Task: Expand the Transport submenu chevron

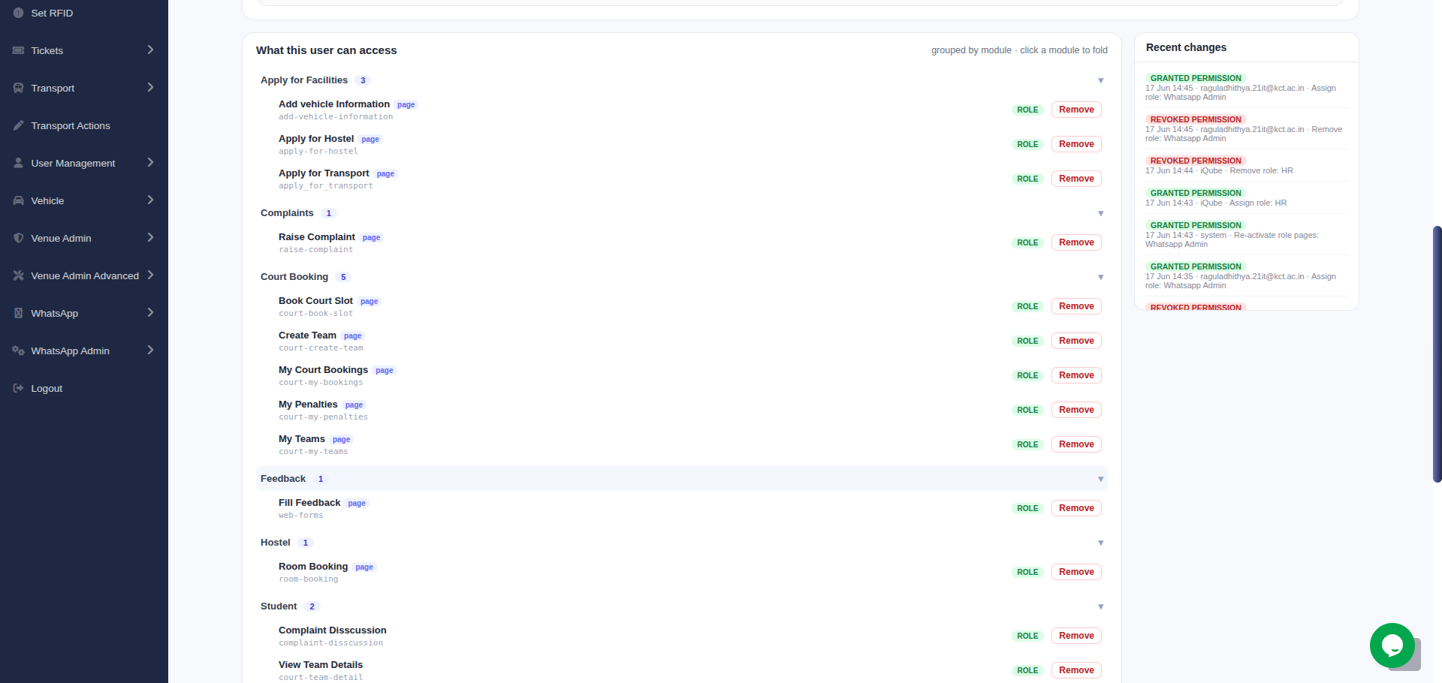Action: click(x=150, y=87)
